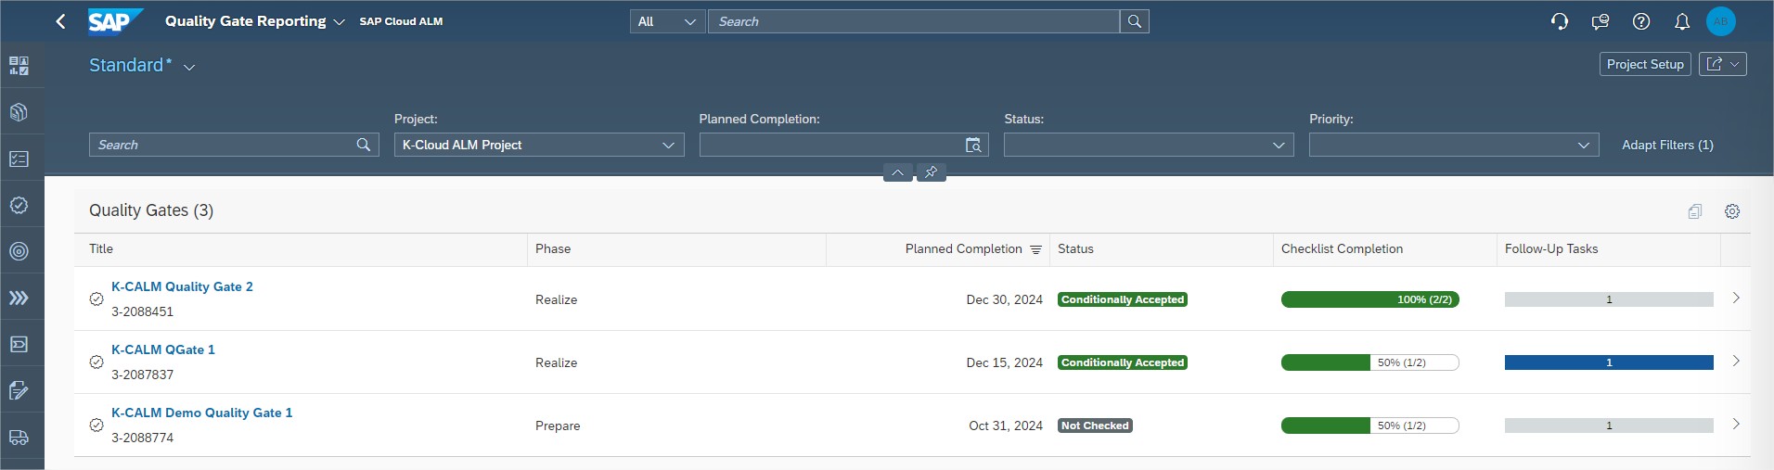Click the K-CALM QGate 1 checklist progress bar

click(x=1369, y=362)
